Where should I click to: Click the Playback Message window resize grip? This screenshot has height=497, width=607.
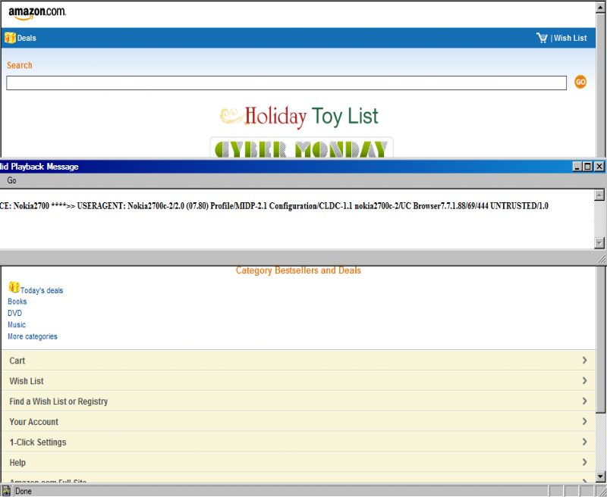(x=602, y=259)
